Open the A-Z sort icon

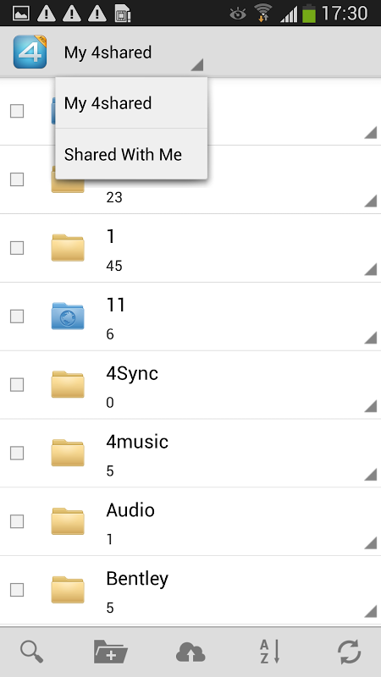tap(270, 652)
